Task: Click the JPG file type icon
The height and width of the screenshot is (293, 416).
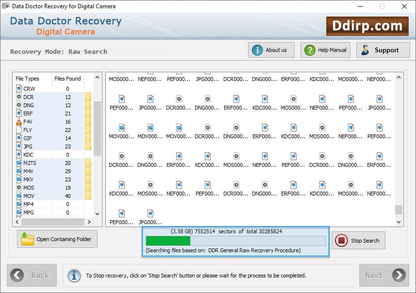Action: coord(19,146)
